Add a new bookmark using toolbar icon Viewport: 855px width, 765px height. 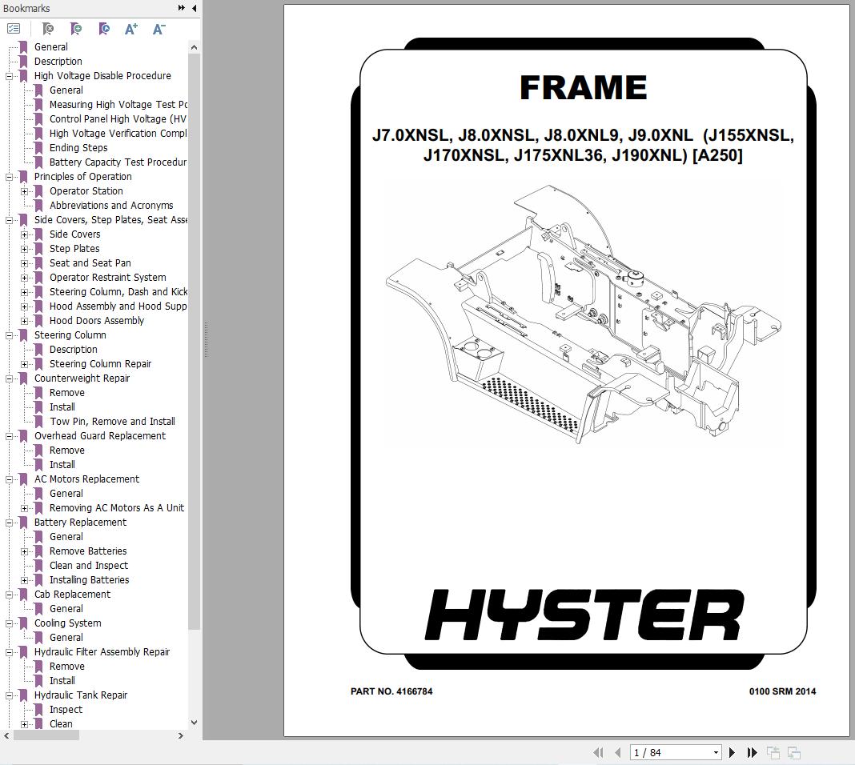[75, 29]
